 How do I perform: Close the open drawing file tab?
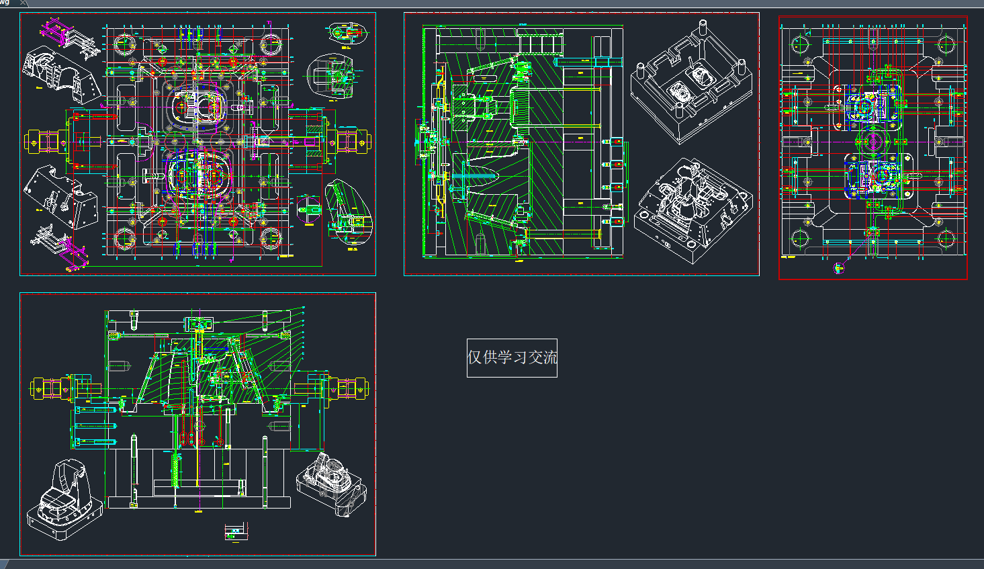[23, 3]
